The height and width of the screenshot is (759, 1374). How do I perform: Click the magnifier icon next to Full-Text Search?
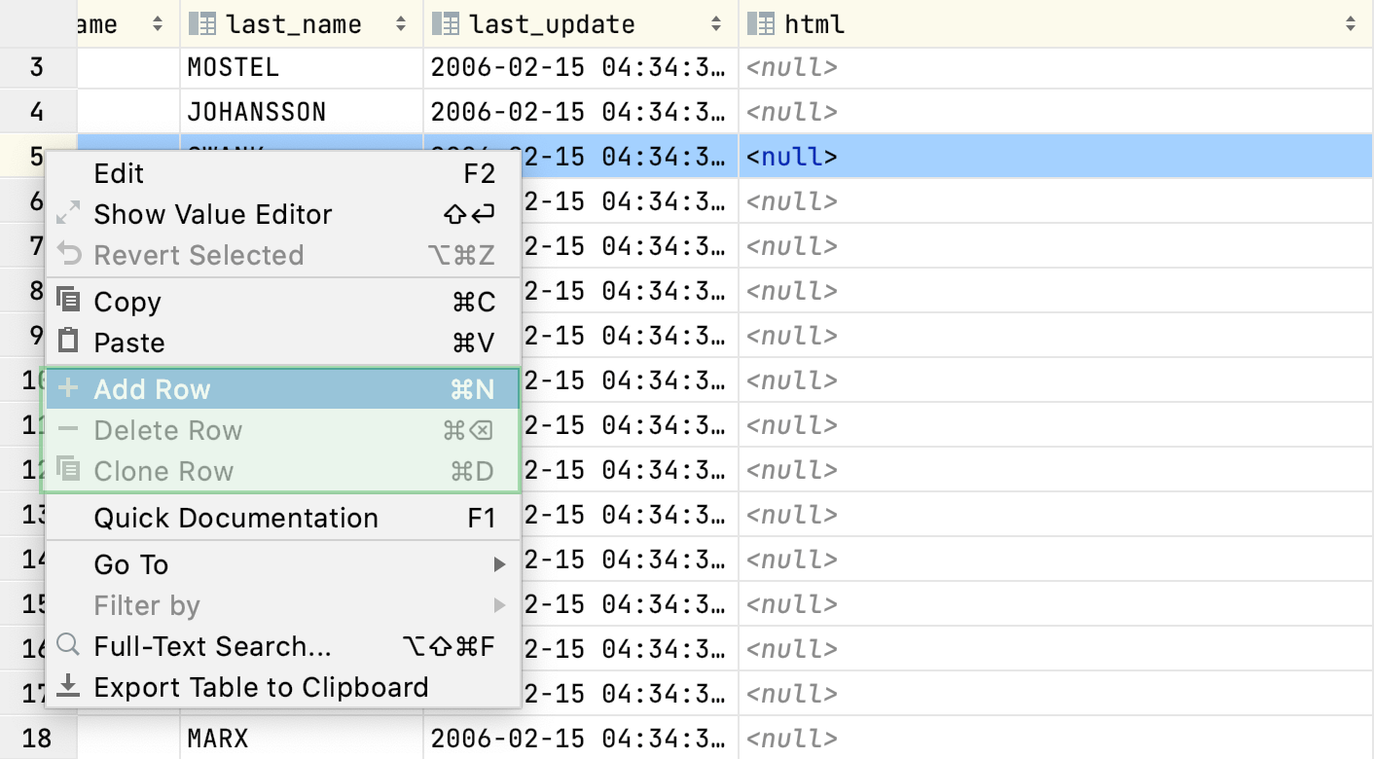pyautogui.click(x=68, y=646)
